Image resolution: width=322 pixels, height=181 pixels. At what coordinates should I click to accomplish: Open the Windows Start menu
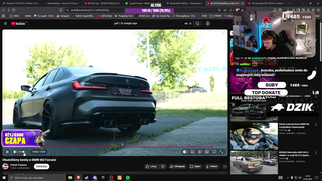pos(4,178)
